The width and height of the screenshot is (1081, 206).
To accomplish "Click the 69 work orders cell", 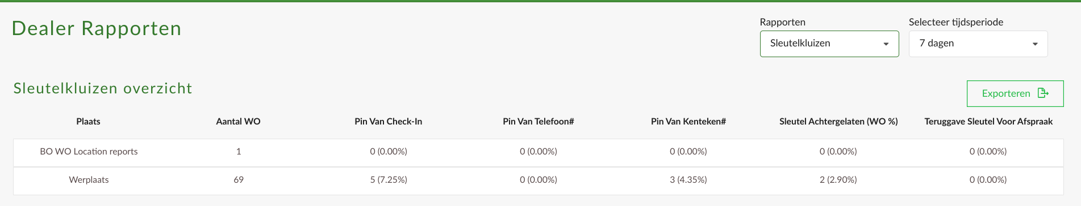I will tap(239, 180).
